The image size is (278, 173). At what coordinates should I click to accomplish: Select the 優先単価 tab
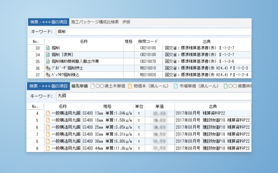79,86
